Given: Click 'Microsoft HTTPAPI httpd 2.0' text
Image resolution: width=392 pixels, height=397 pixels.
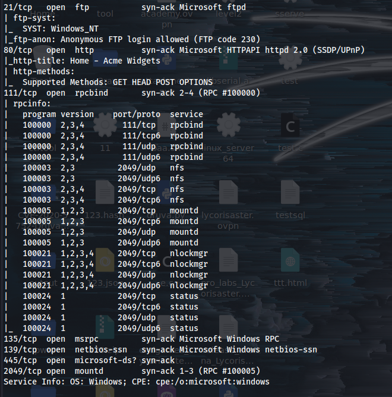Looking at the screenshot, I should 244,50.
